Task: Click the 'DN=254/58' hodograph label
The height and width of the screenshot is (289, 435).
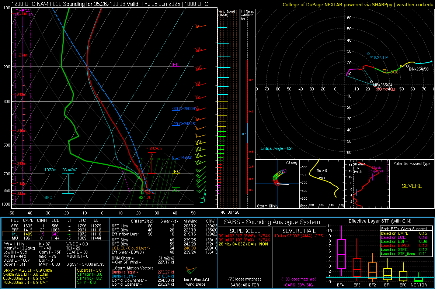Action: [419, 69]
